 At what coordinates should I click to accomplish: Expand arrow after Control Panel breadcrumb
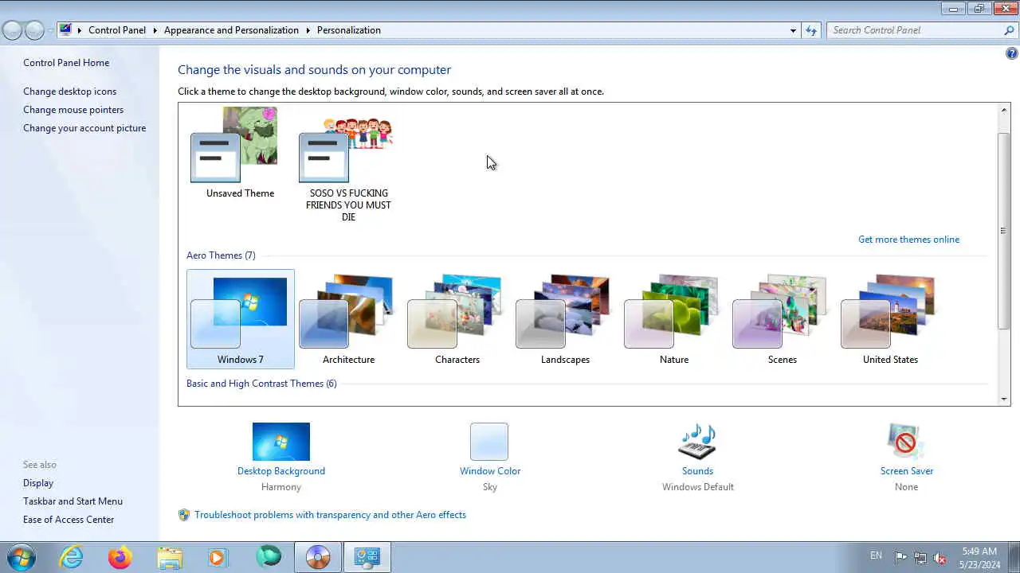[155, 30]
